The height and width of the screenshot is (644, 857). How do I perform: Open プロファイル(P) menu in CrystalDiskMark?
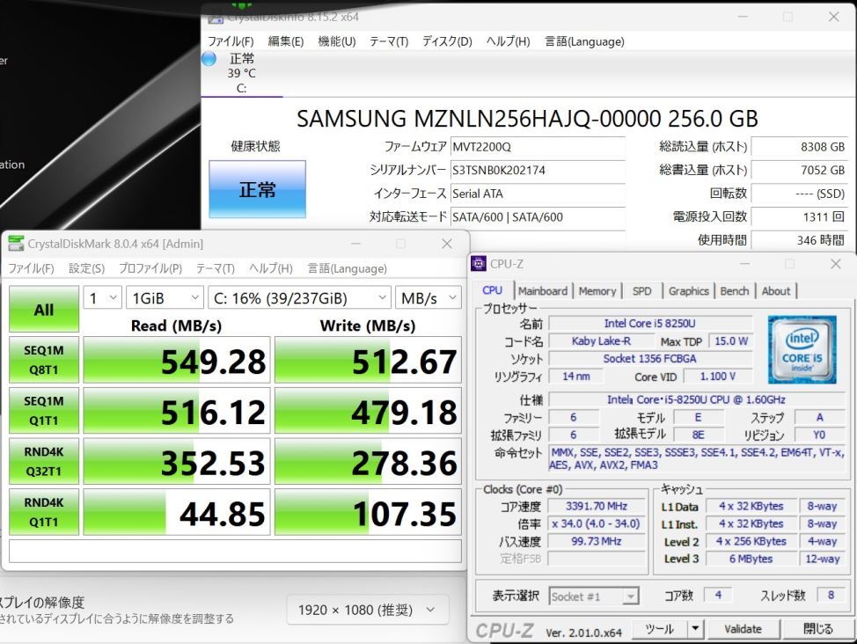tap(150, 268)
